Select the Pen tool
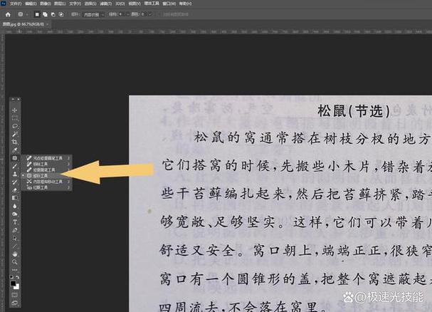432x312 pixels. click(x=15, y=230)
